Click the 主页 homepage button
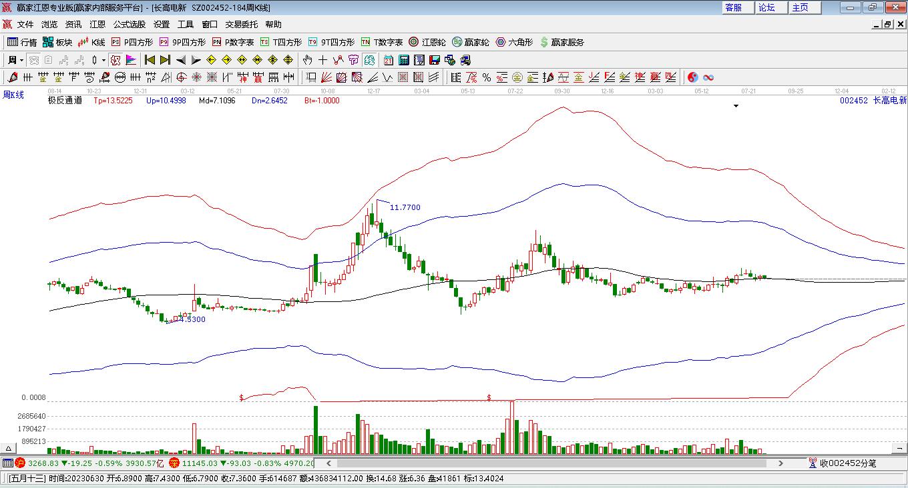This screenshot has height=488, width=908. coord(805,7)
